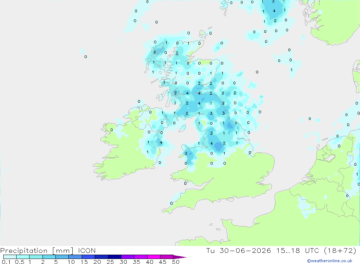This screenshot has width=360, height=264.
Task: Click the 0.1–0.5 mm lightest cyan legend swatch
Action: [x=10, y=257]
